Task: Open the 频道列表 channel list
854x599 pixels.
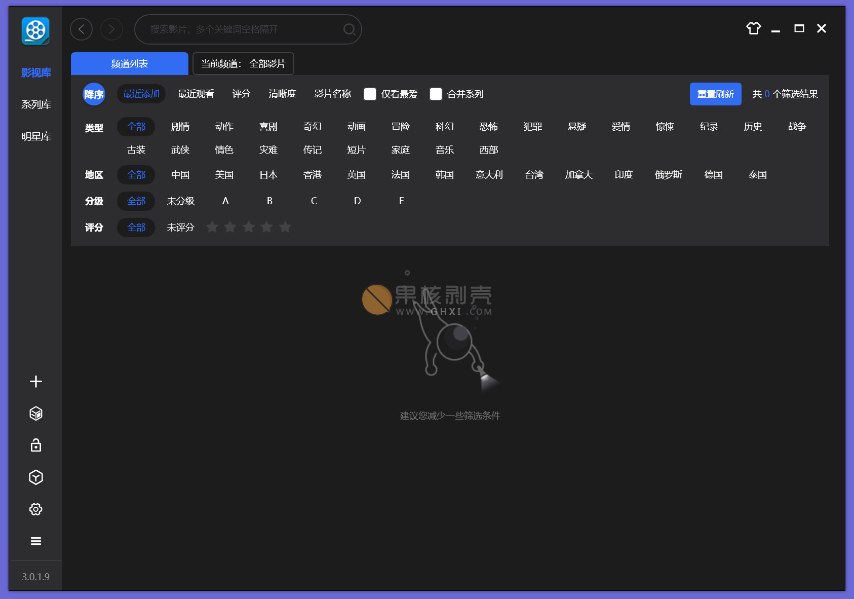Action: [130, 64]
